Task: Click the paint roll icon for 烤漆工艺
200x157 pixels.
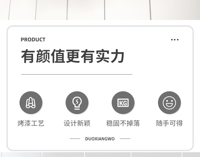Action: point(31,103)
